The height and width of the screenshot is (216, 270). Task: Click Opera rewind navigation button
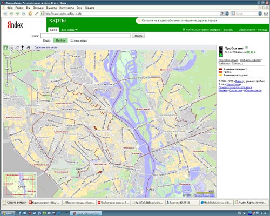click(x=5, y=13)
